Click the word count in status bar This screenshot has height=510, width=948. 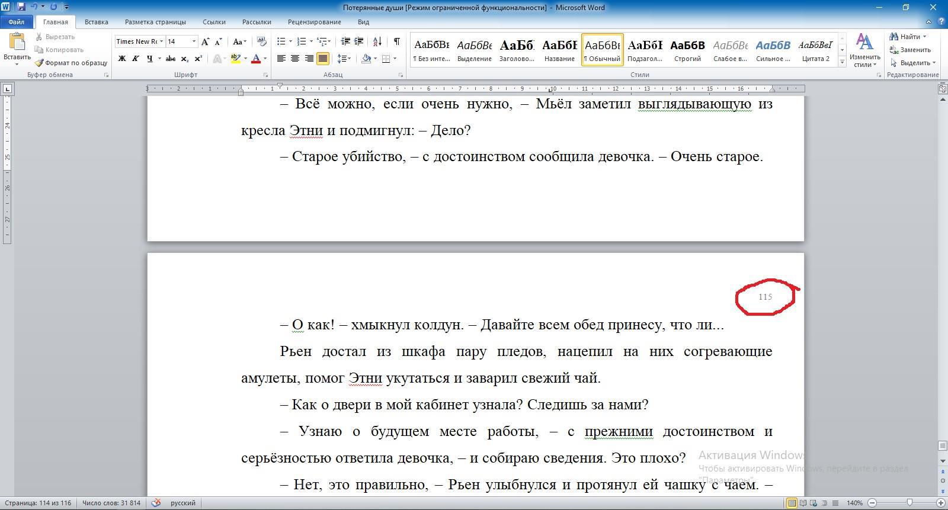pyautogui.click(x=111, y=503)
